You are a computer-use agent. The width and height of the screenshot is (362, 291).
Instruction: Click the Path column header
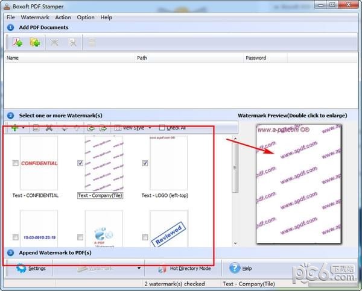tap(189, 58)
